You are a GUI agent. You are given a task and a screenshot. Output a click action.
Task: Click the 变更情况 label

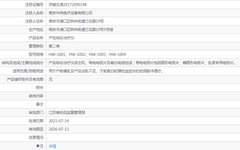pyautogui.click(x=36, y=137)
